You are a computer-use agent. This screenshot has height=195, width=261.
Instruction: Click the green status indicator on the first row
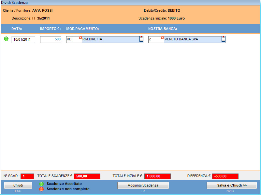click(x=6, y=39)
